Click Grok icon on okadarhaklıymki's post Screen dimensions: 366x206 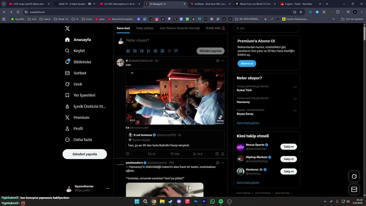point(218,61)
